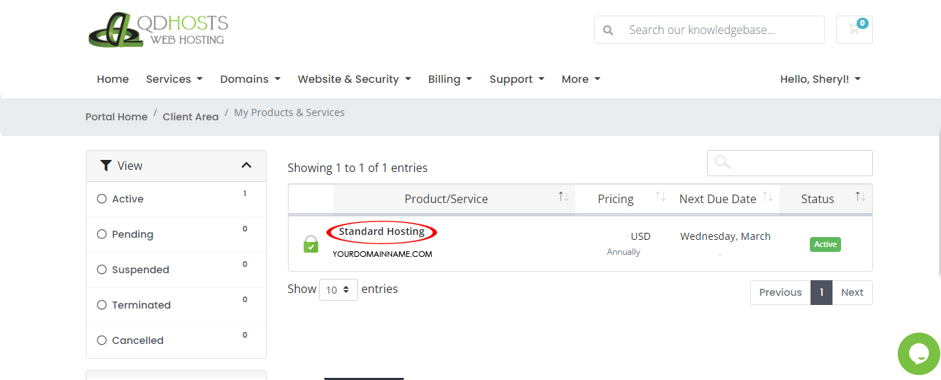The image size is (941, 380).
Task: Click the knowledgebase search magnifier icon
Action: 608,30
